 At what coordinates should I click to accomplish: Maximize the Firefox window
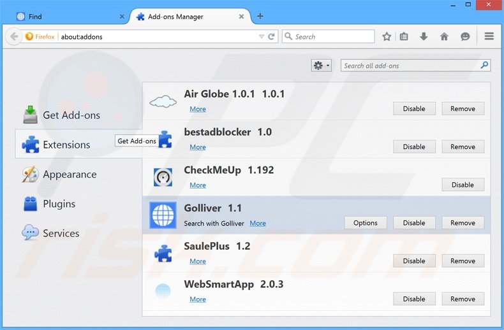tap(468, 4)
